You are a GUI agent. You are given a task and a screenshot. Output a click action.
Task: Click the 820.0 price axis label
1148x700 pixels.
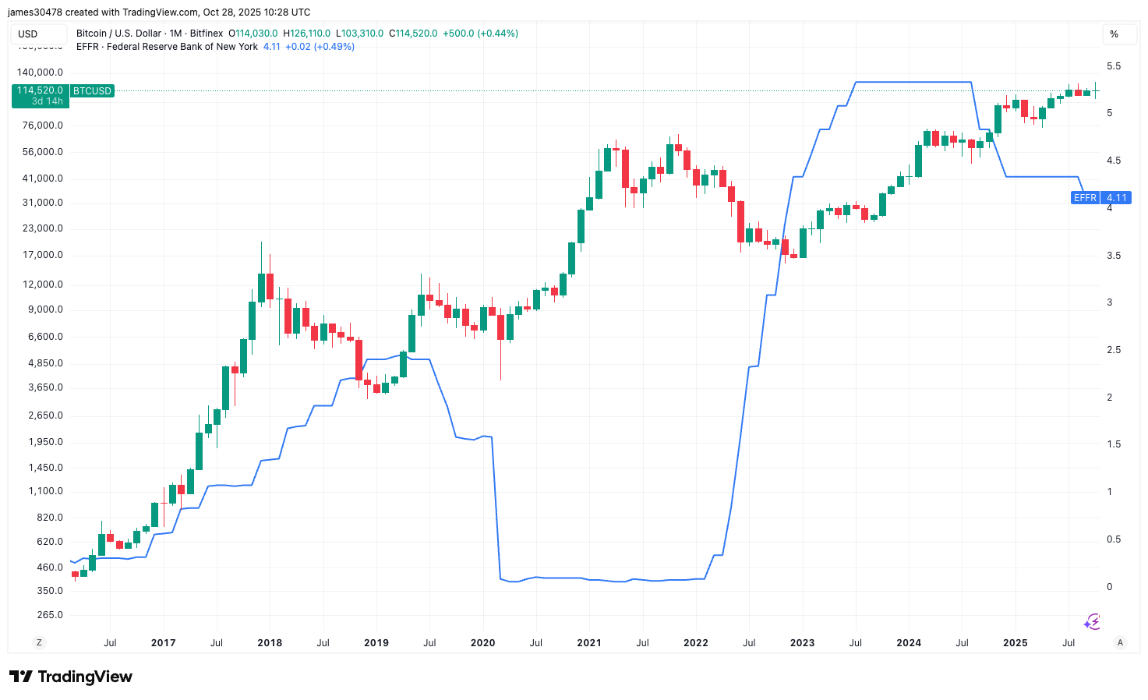pyautogui.click(x=50, y=518)
